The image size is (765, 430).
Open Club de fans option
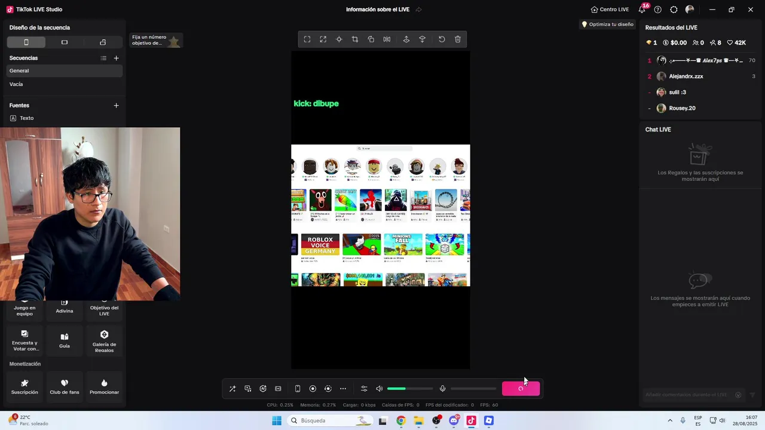pyautogui.click(x=65, y=387)
